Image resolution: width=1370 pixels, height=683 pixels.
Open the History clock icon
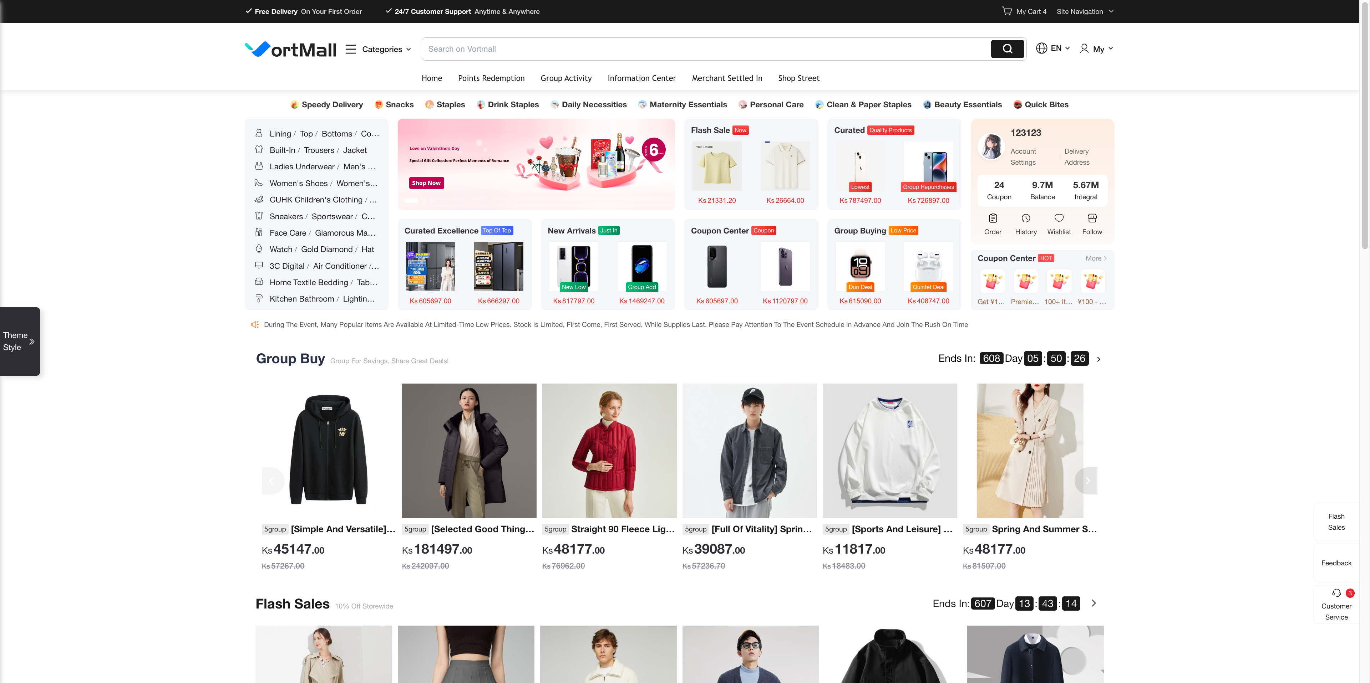[1026, 218]
